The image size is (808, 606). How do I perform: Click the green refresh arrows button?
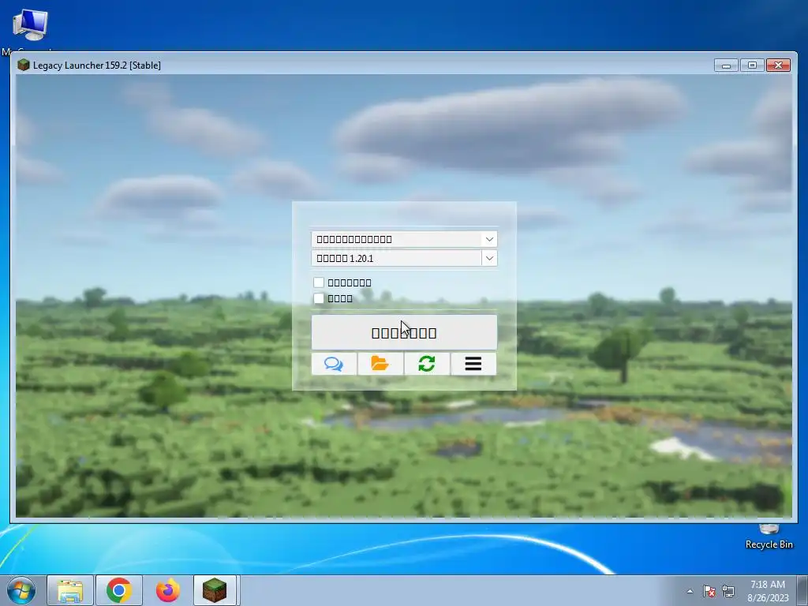[x=427, y=364]
